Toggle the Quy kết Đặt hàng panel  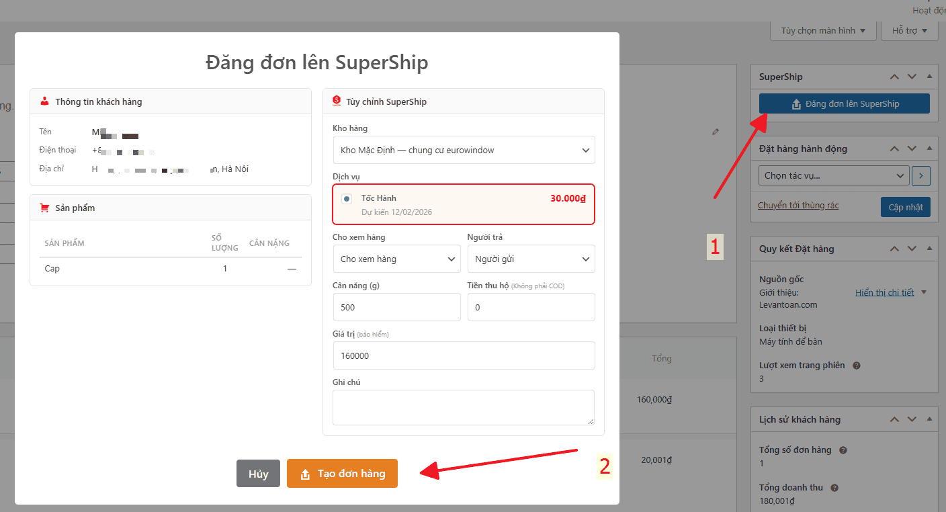(929, 249)
